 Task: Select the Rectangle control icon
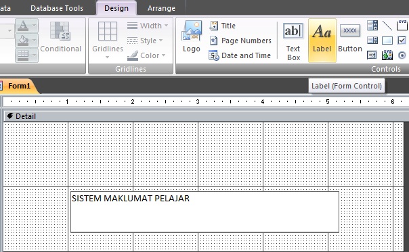click(x=387, y=41)
